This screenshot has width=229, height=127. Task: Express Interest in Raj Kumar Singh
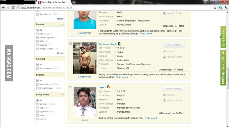click(174, 45)
